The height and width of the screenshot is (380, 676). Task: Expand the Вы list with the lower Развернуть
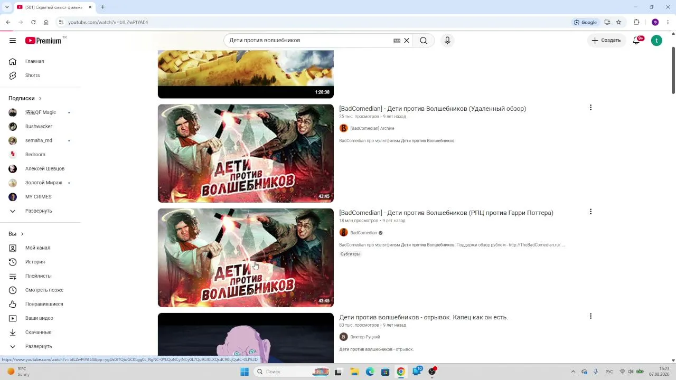pyautogui.click(x=39, y=346)
